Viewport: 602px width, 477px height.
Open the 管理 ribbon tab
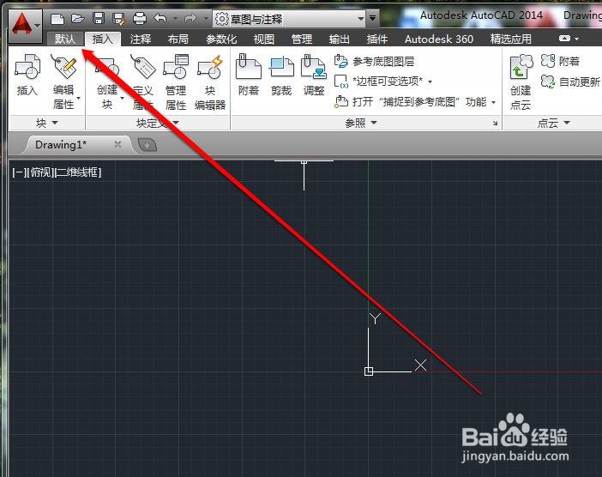[x=302, y=39]
